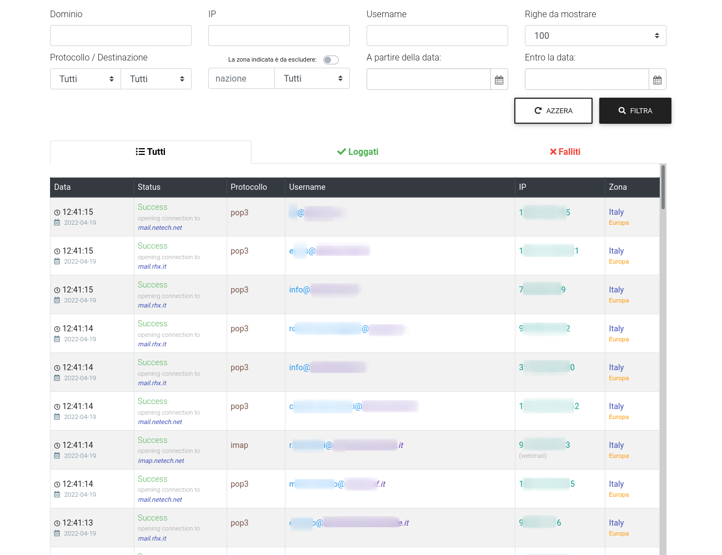This screenshot has height=555, width=722.
Task: Click the IP column header
Action: 560,187
